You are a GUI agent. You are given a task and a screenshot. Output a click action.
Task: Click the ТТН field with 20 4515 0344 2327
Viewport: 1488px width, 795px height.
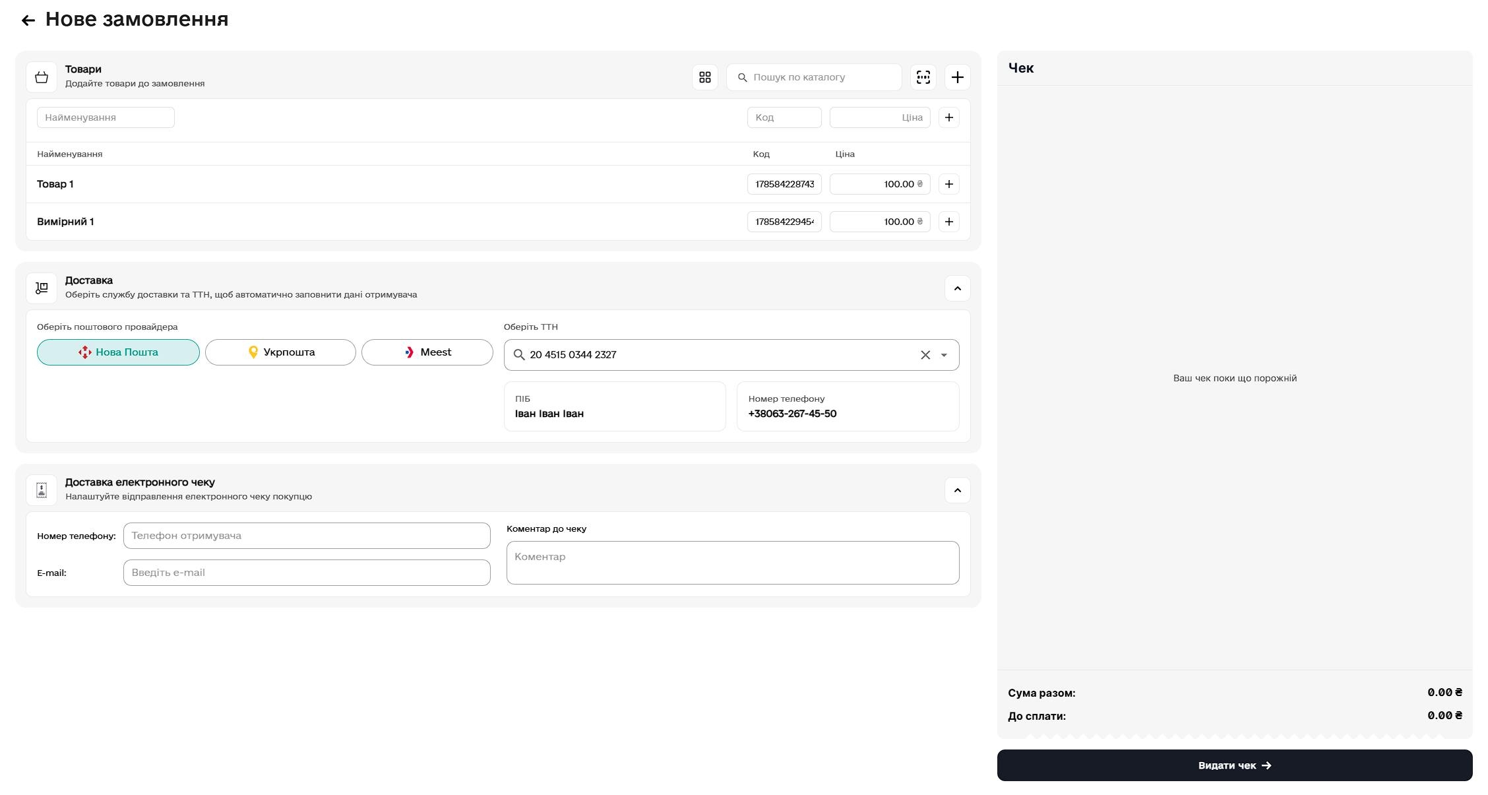tap(731, 355)
